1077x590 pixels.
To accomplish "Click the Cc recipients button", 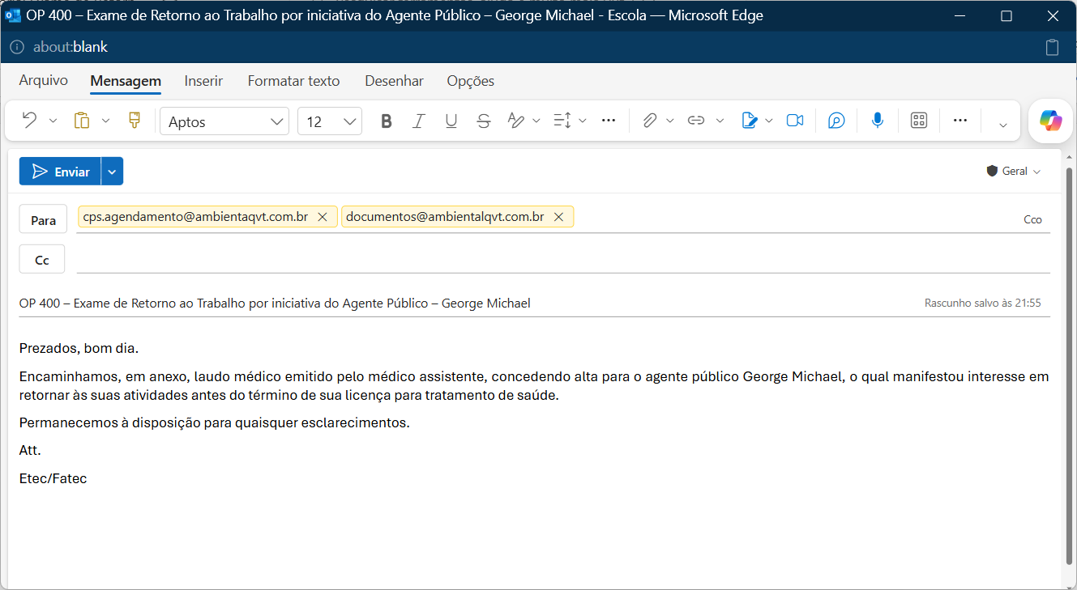I will (42, 260).
